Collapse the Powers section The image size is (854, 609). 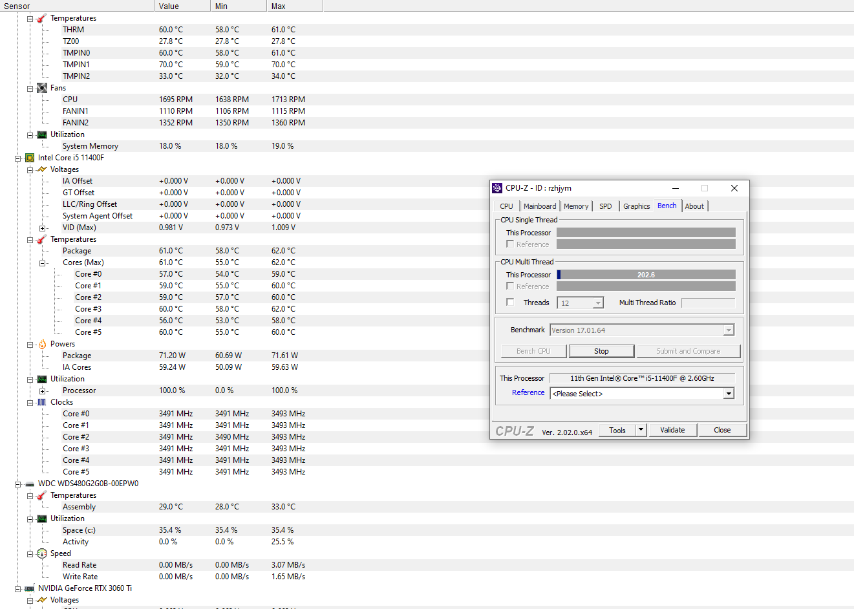coord(30,344)
